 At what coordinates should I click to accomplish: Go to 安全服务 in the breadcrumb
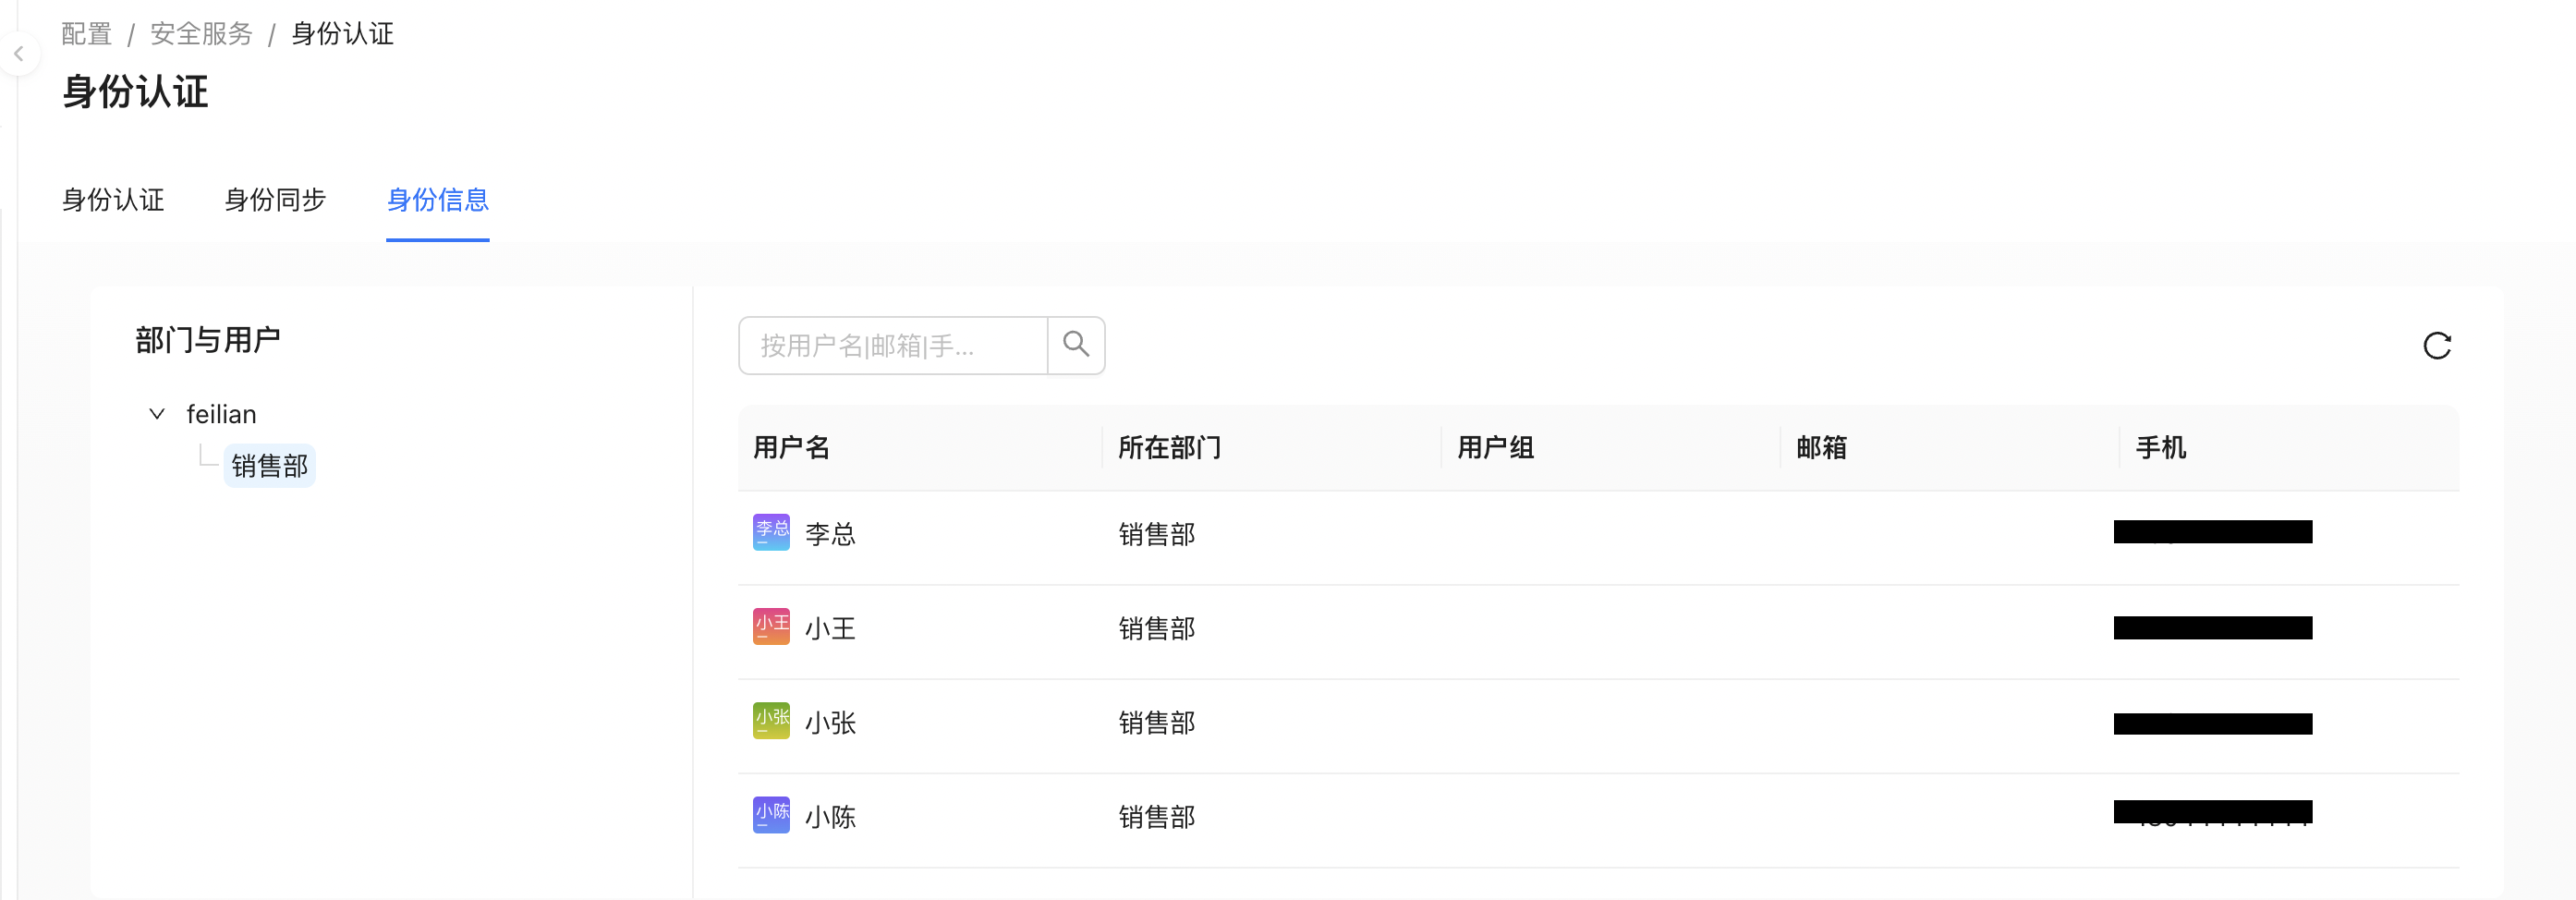coord(201,34)
